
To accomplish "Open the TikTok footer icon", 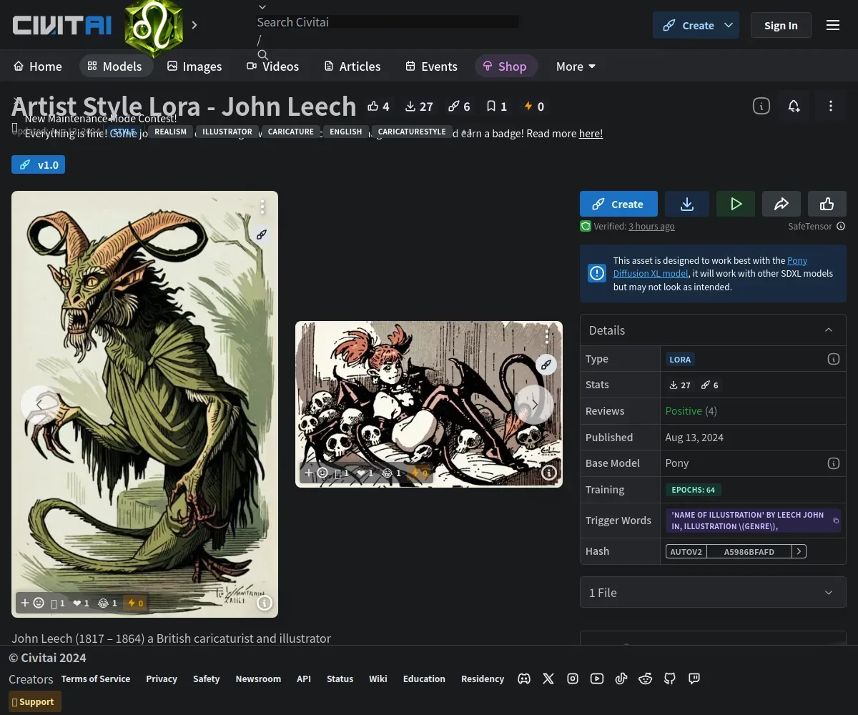I will tap(621, 679).
